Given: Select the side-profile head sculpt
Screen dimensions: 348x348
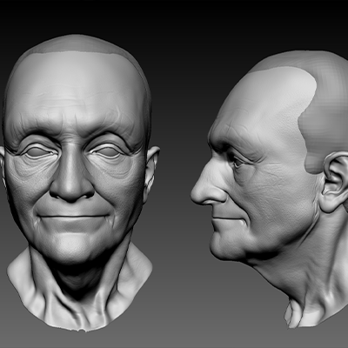Looking at the screenshot, I should (270, 189).
